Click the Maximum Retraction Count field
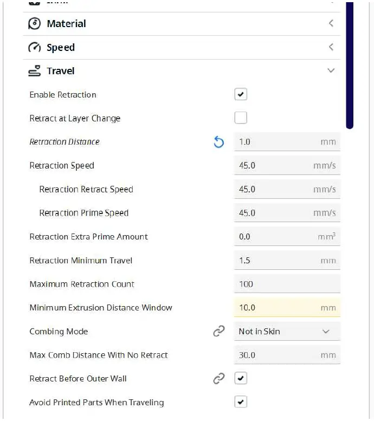This screenshot has width=374, height=421. click(287, 284)
